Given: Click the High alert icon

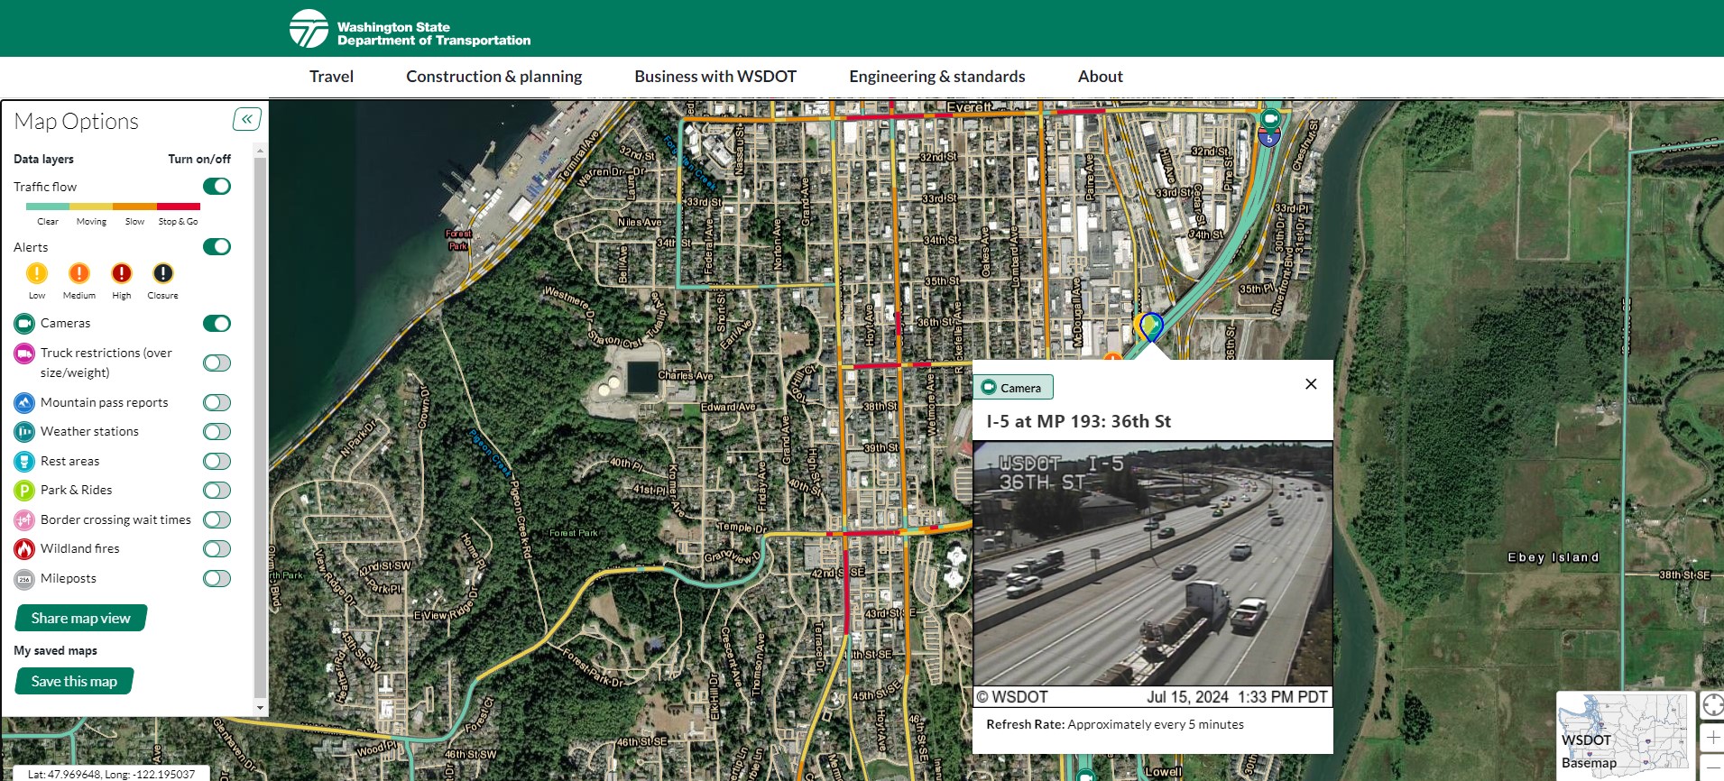Looking at the screenshot, I should click(x=122, y=273).
